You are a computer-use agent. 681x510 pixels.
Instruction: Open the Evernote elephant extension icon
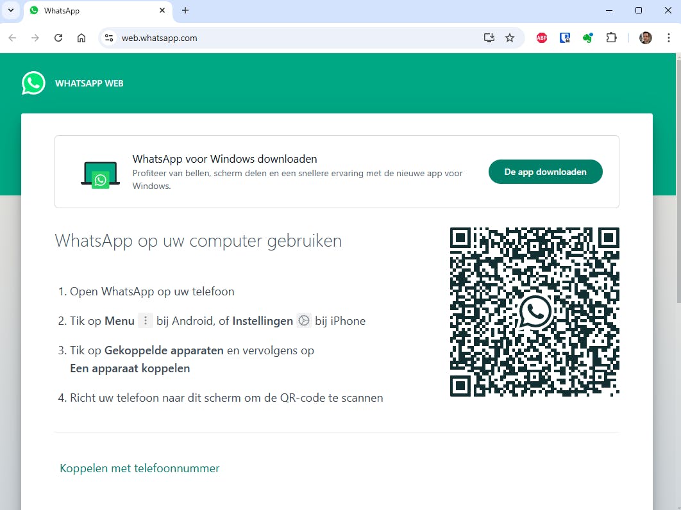click(587, 38)
